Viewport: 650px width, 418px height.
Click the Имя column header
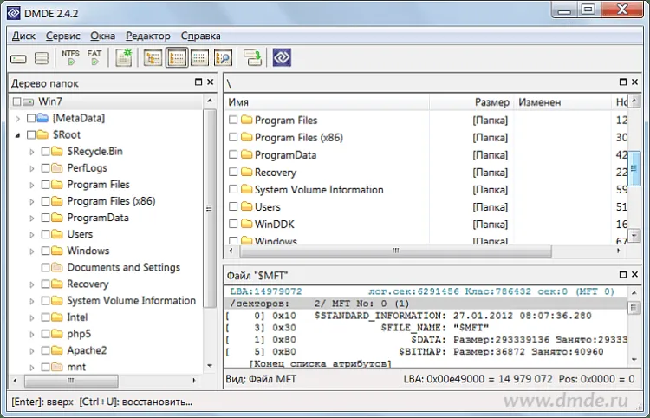tap(238, 102)
